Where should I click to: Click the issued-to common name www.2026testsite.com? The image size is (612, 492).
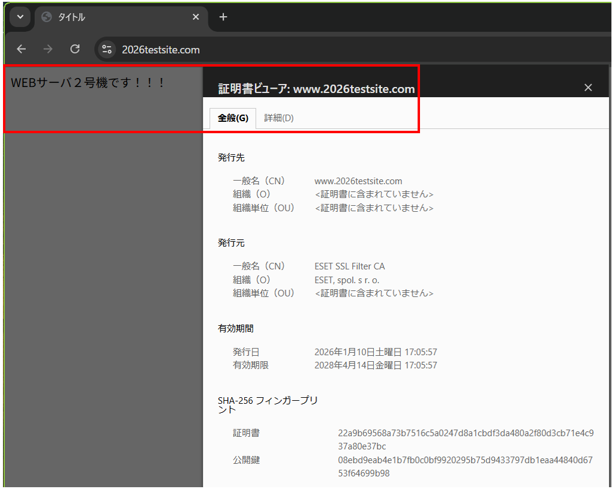358,181
